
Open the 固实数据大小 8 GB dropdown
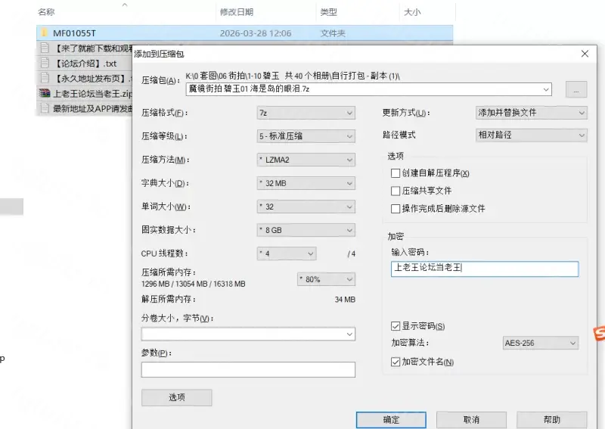[306, 230]
